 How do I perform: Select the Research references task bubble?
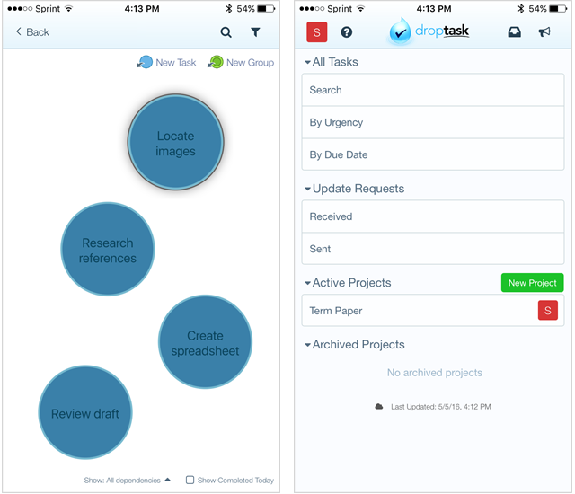tap(108, 249)
